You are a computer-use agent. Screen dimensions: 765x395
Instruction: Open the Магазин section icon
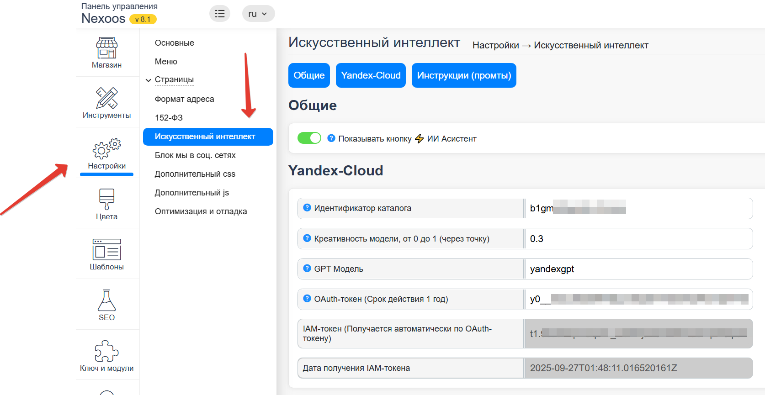[106, 48]
